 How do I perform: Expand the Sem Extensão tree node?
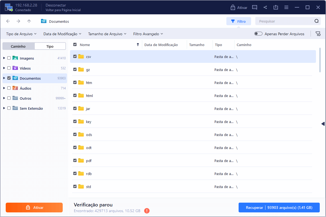(4, 108)
